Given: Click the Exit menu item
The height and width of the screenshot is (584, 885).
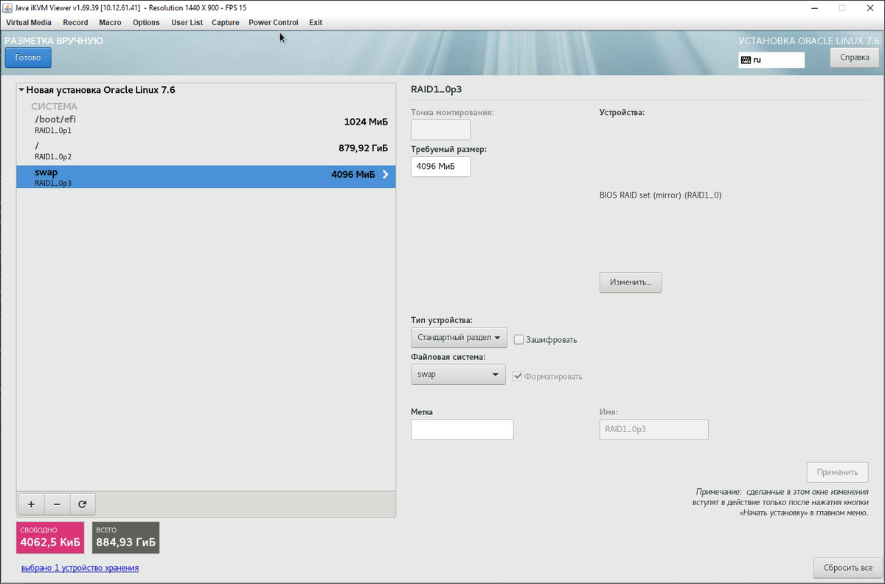Looking at the screenshot, I should tap(316, 22).
